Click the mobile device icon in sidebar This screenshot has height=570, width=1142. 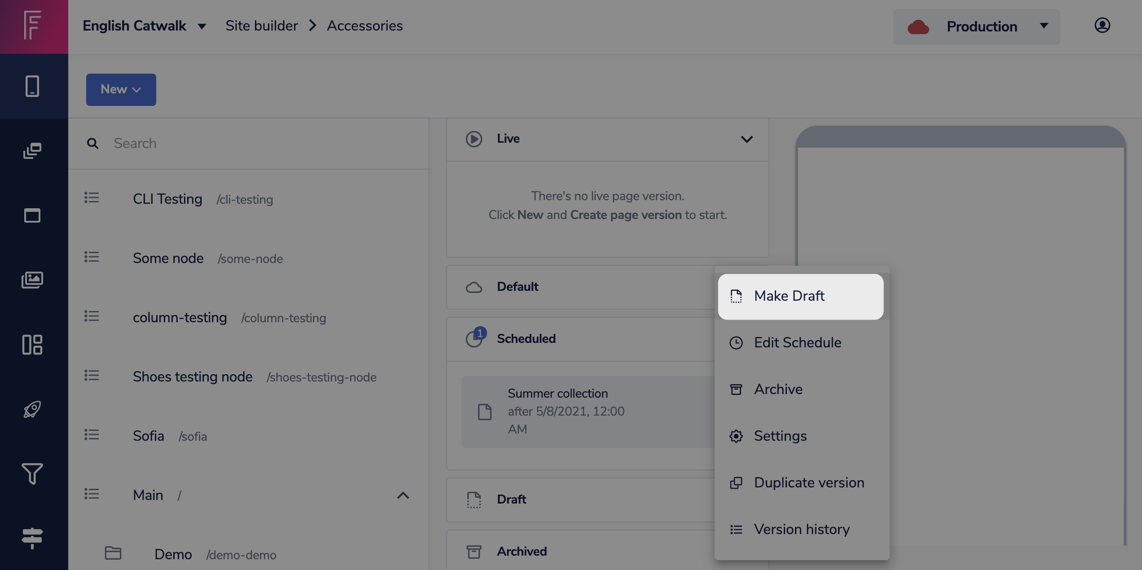[x=32, y=86]
